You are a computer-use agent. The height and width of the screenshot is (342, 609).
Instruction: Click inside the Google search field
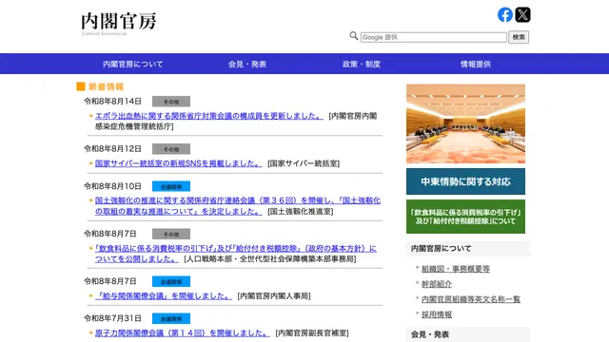pyautogui.click(x=434, y=37)
